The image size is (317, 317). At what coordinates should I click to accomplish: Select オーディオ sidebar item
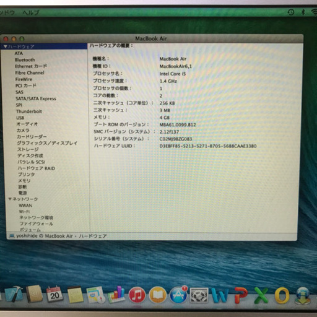coord(27,124)
